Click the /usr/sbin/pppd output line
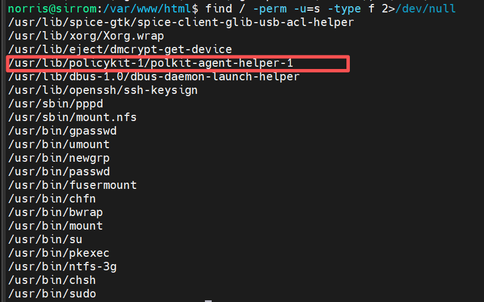Image resolution: width=484 pixels, height=302 pixels. [x=55, y=103]
